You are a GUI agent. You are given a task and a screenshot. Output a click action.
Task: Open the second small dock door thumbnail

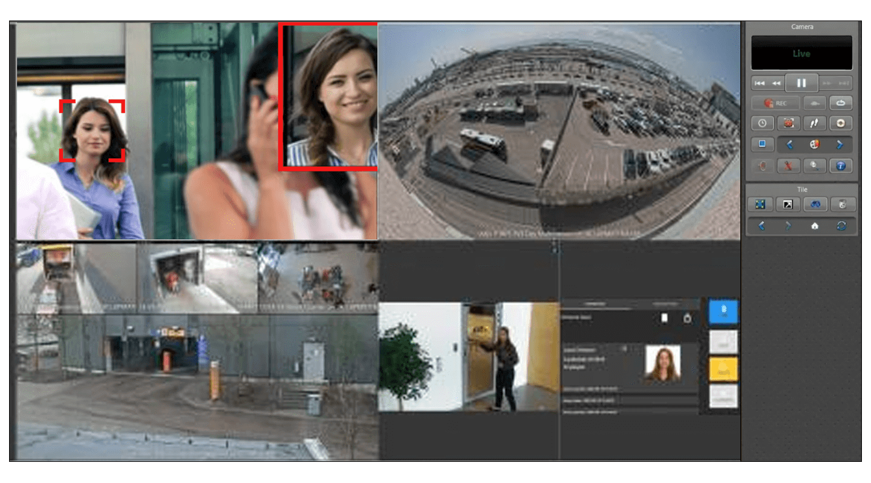198,278
